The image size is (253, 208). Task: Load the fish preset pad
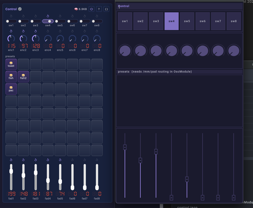(11, 77)
